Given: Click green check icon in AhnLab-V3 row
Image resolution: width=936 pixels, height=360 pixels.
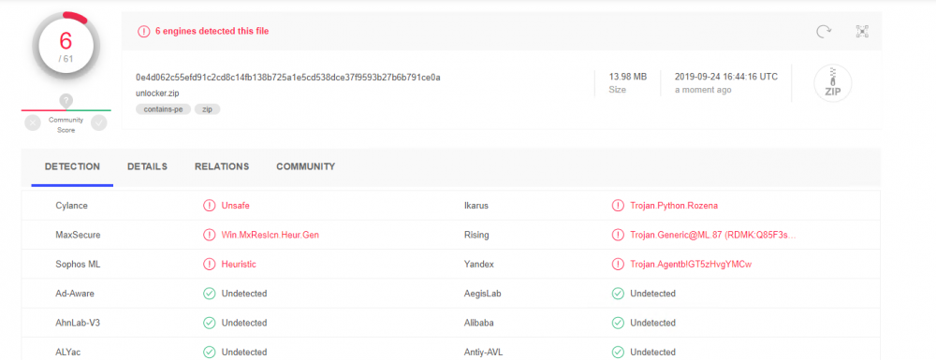Looking at the screenshot, I should [209, 323].
